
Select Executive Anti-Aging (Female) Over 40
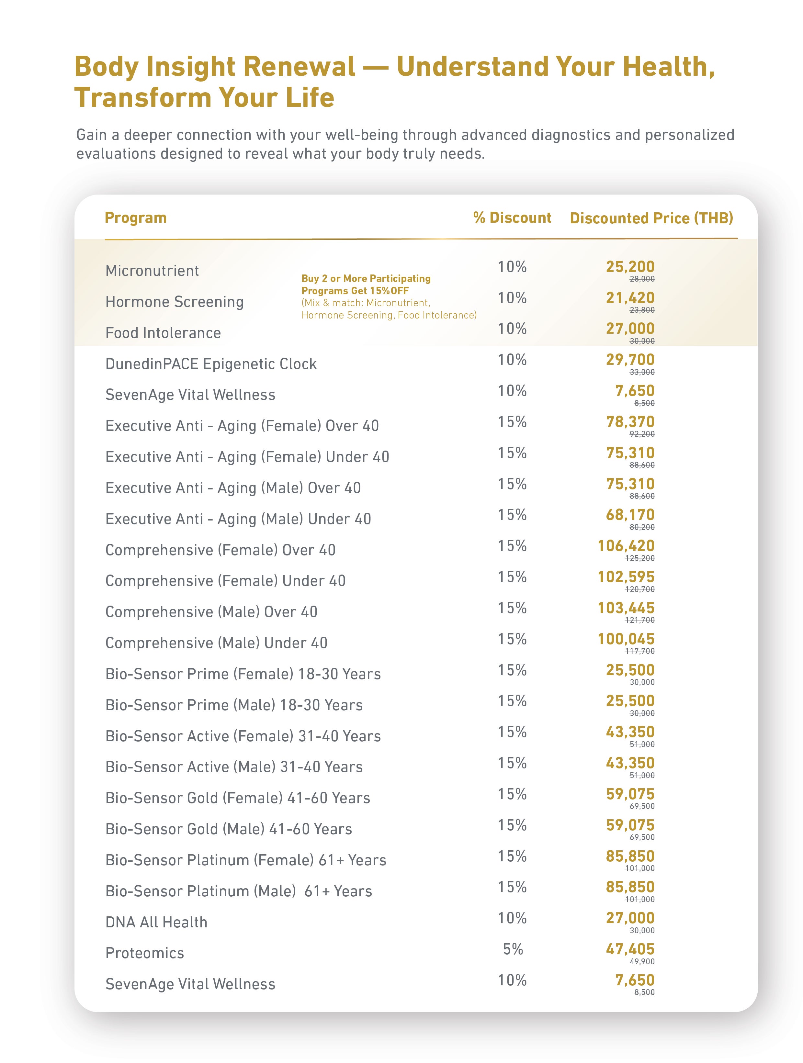point(242,426)
